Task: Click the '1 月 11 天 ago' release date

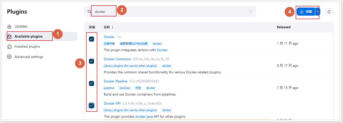Action: pyautogui.click(x=288, y=43)
